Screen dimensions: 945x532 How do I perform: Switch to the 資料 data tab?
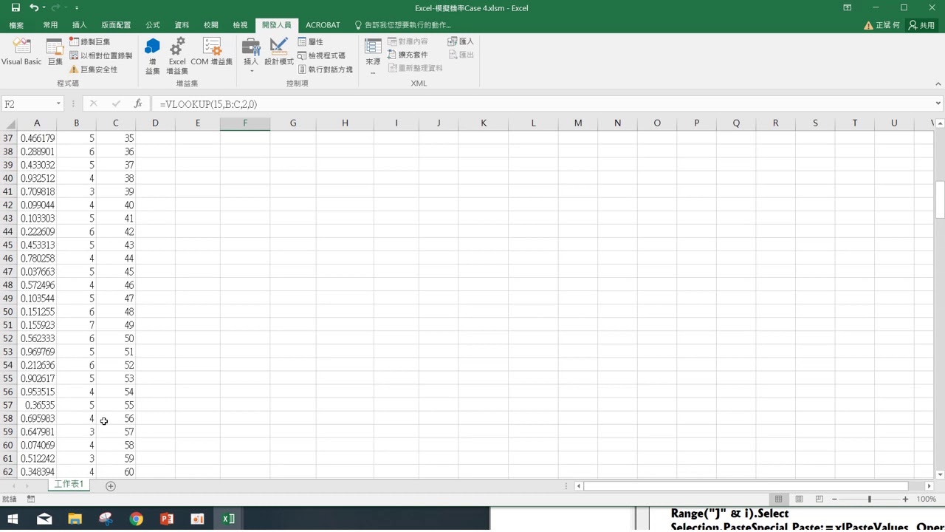[x=182, y=25]
